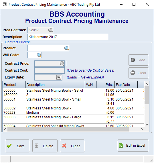
Task: Click the horizontal scroll left arrow
Action: click(5, 129)
